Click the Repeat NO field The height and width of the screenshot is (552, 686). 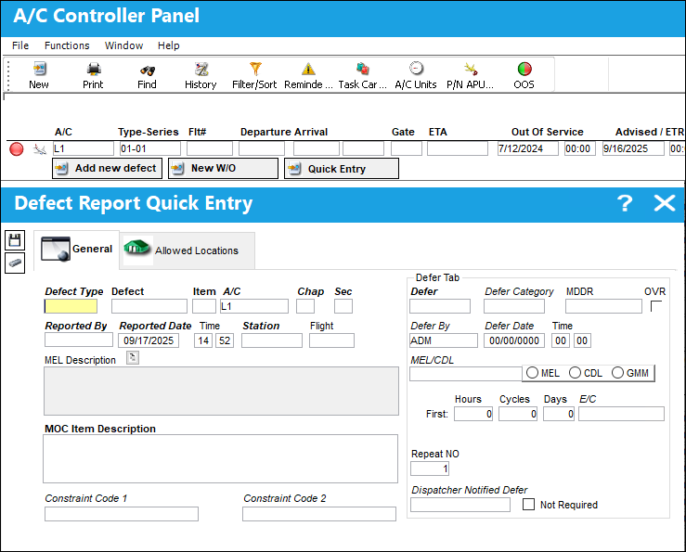pos(430,469)
